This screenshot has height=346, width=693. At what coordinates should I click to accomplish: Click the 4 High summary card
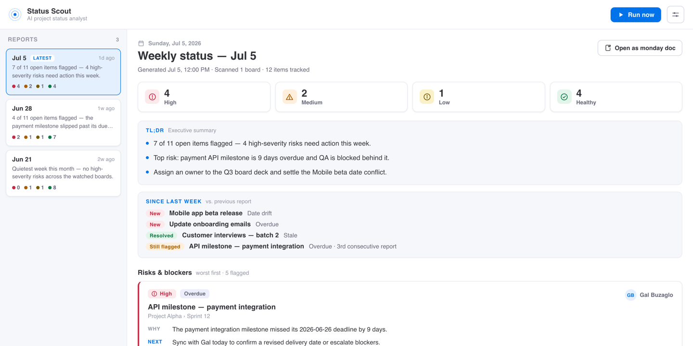click(204, 97)
